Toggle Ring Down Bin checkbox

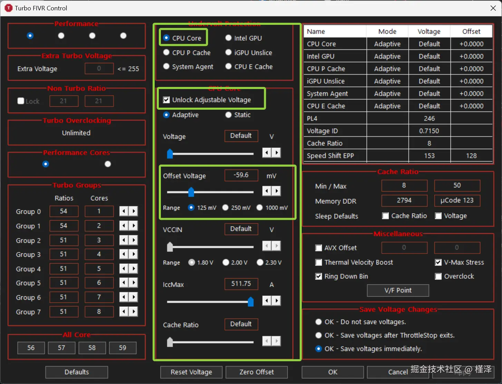(319, 276)
